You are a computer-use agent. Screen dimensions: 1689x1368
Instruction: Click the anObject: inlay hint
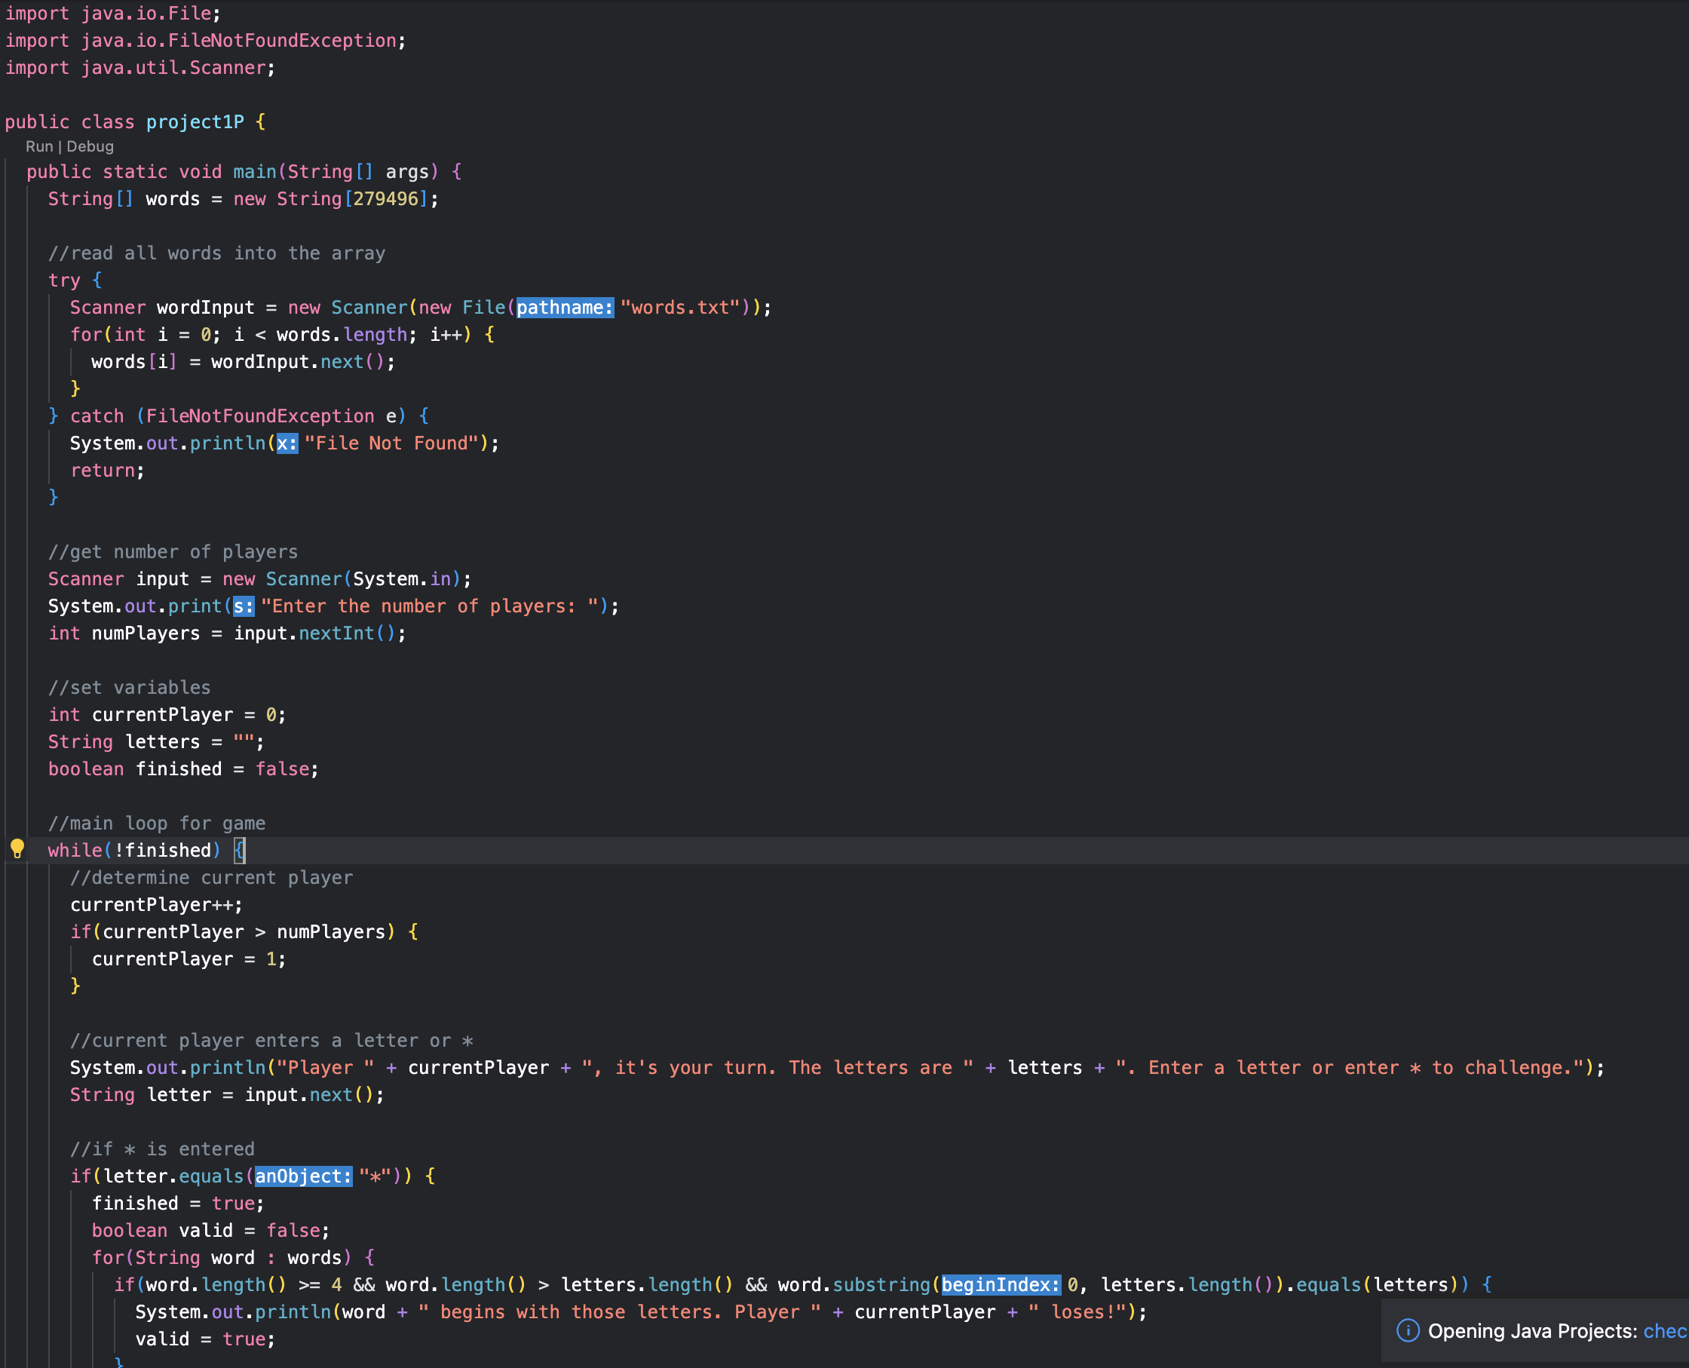click(302, 1176)
